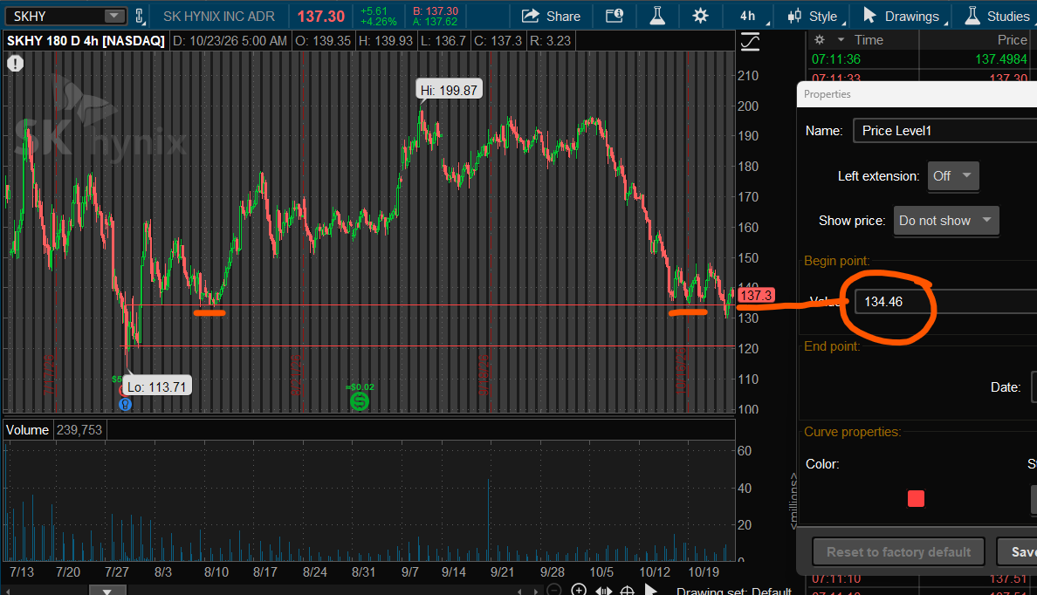Click the Lo: 113.71 label
This screenshot has width=1037, height=595.
pos(157,386)
